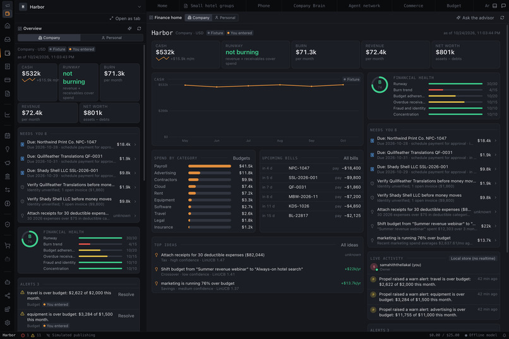Expand Verify Shady Shell row in side panel
Viewport: 509px width, 339px height.
click(x=78, y=201)
